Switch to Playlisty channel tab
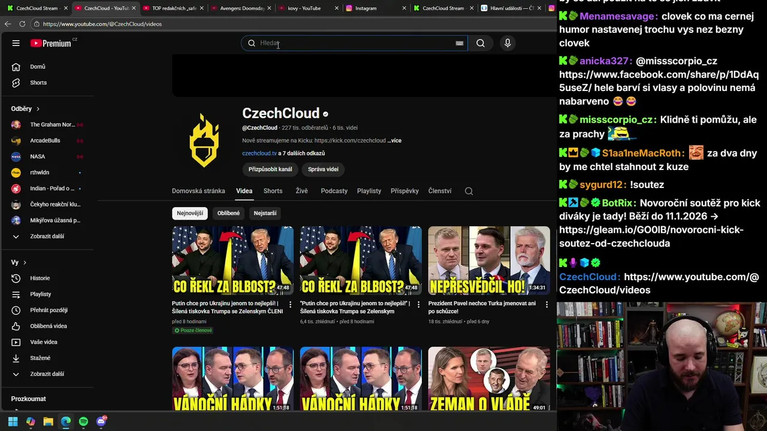This screenshot has height=431, width=767. [x=369, y=191]
